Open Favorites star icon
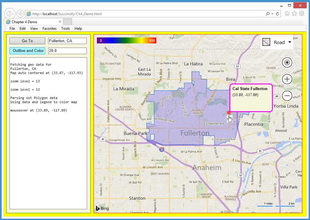 point(294,13)
